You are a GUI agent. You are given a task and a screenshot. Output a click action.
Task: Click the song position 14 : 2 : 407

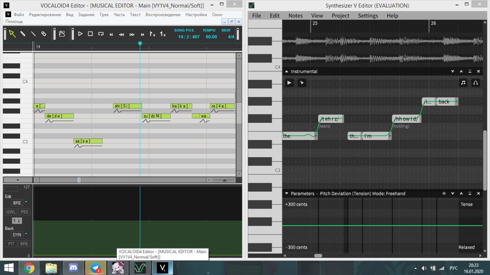189,37
